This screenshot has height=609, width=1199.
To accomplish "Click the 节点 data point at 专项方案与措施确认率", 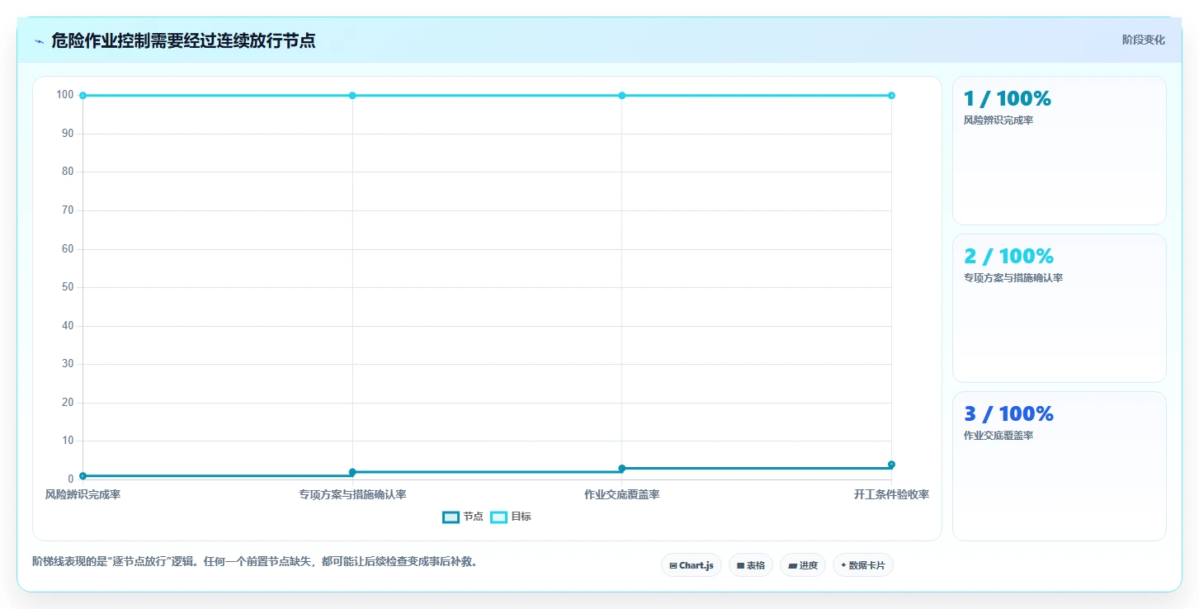I will point(352,472).
